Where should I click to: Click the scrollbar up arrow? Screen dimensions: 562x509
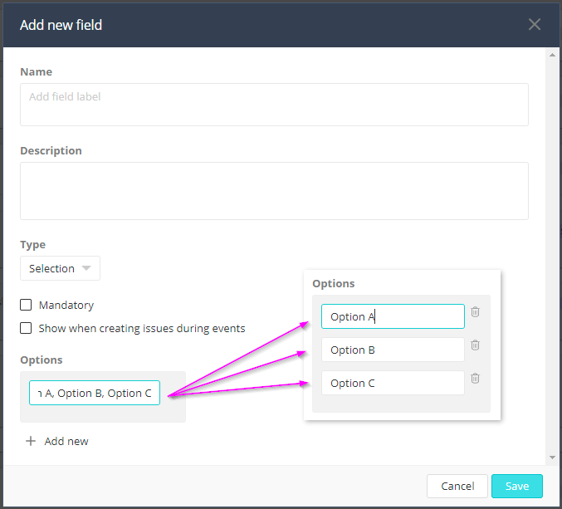click(553, 55)
